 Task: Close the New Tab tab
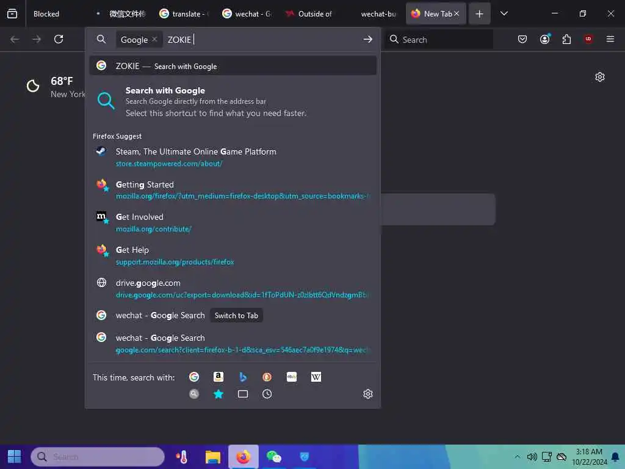coord(457,13)
